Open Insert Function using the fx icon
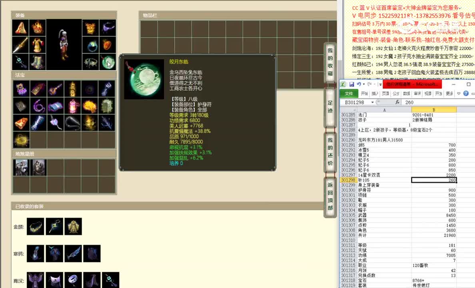 pyautogui.click(x=397, y=102)
